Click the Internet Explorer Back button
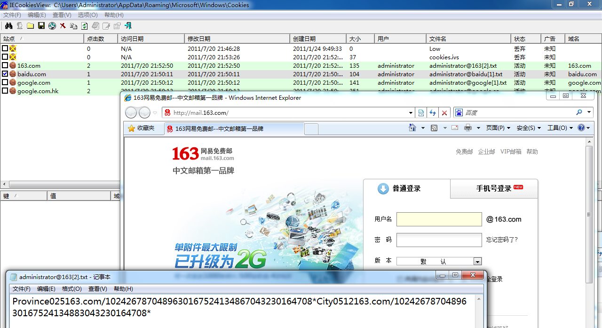Image resolution: width=602 pixels, height=328 pixels. [x=131, y=112]
